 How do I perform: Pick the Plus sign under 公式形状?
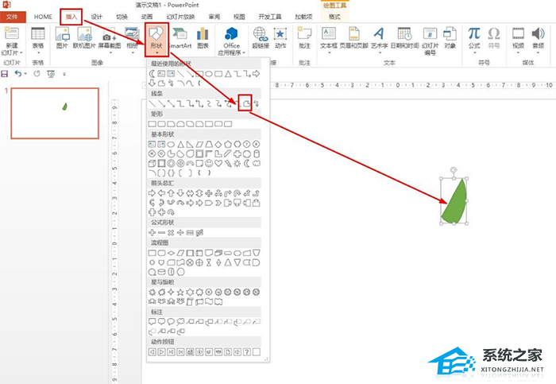(152, 232)
